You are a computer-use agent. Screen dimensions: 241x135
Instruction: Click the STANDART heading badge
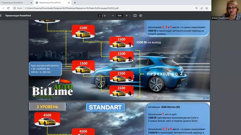tap(105, 107)
